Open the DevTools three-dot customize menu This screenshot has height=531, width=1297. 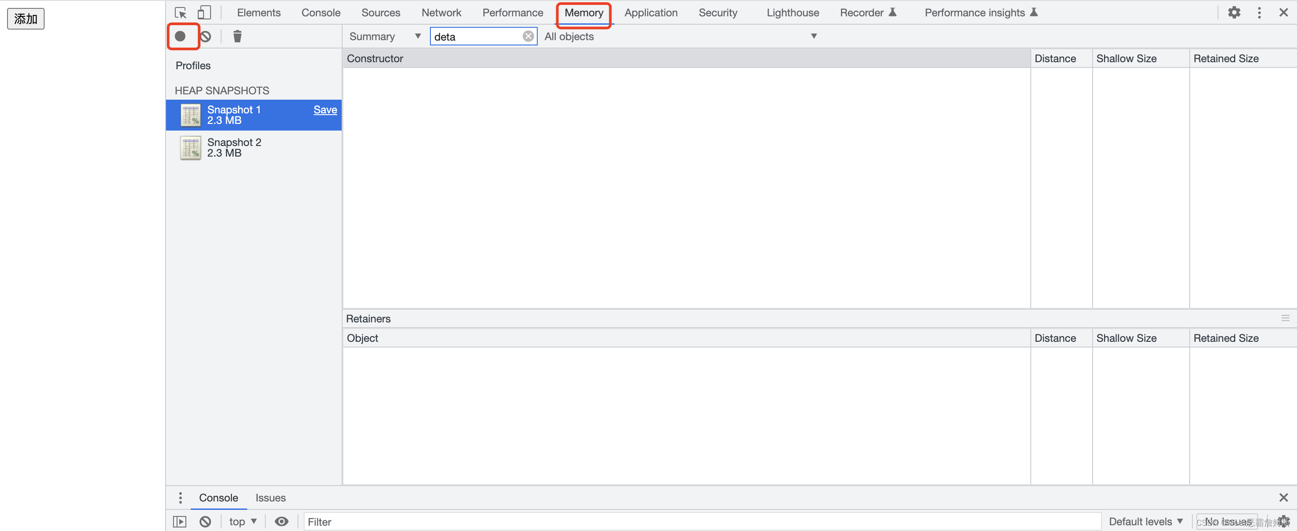coord(1259,13)
